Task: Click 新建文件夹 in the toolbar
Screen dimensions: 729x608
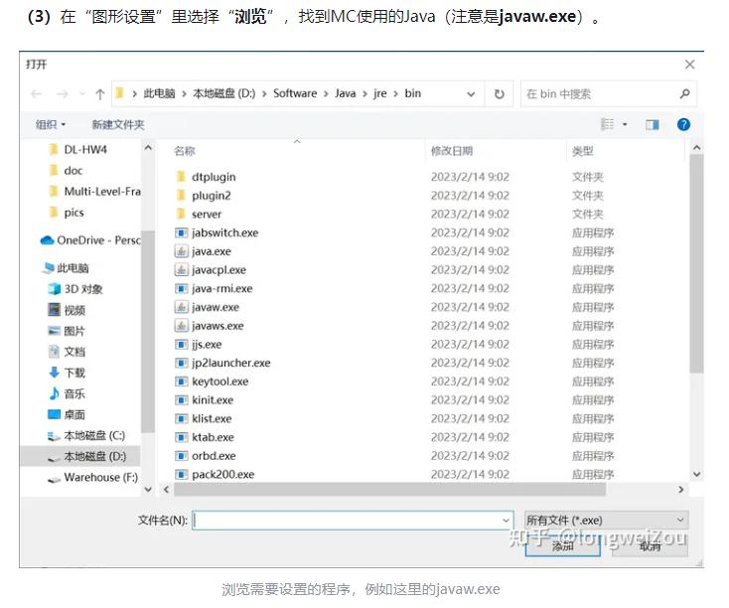Action: [x=118, y=124]
